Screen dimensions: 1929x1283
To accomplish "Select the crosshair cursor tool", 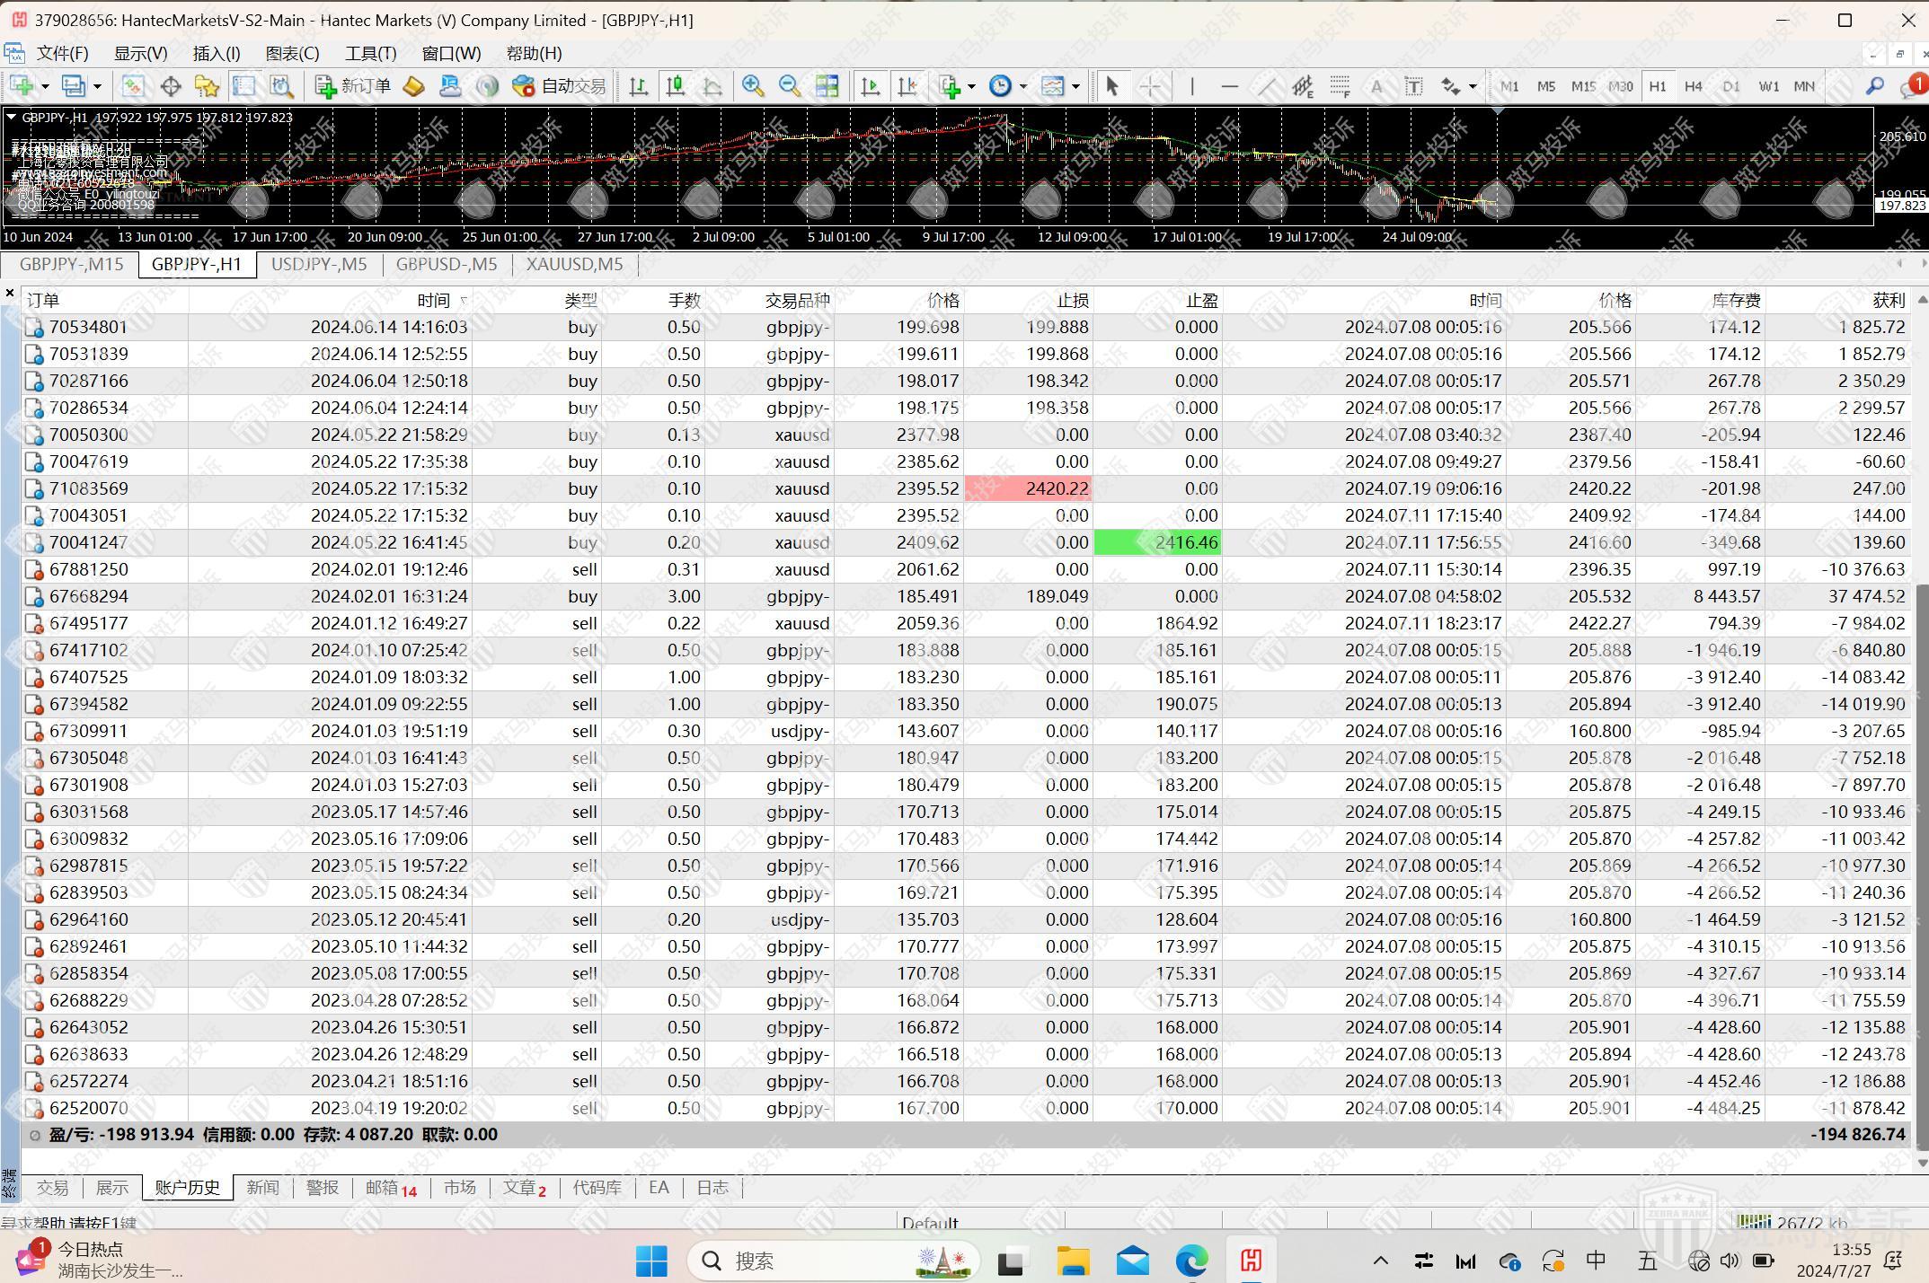I will (x=1150, y=86).
